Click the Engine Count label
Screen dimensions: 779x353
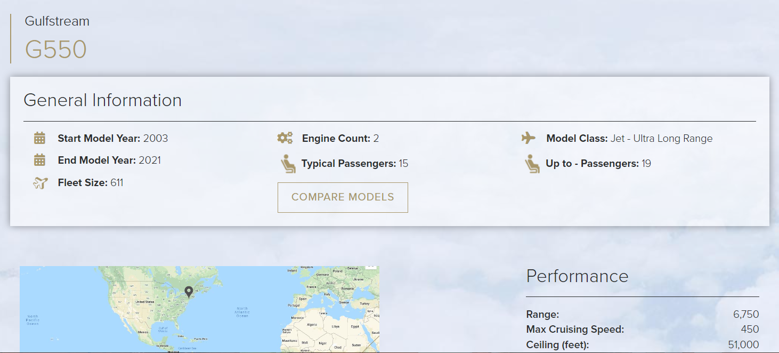click(336, 139)
